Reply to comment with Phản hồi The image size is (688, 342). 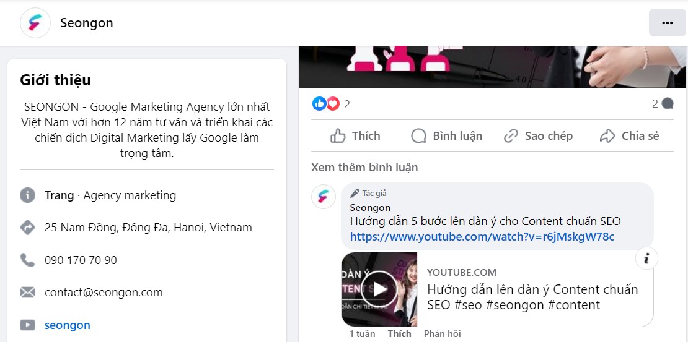443,334
